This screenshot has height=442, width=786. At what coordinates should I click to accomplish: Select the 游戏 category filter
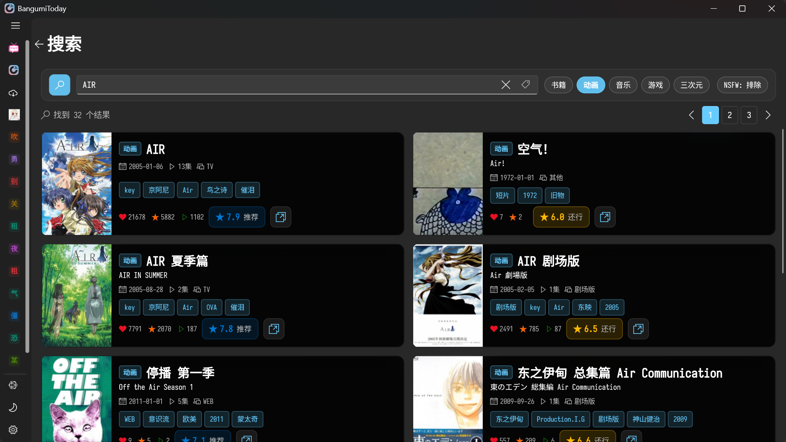656,85
